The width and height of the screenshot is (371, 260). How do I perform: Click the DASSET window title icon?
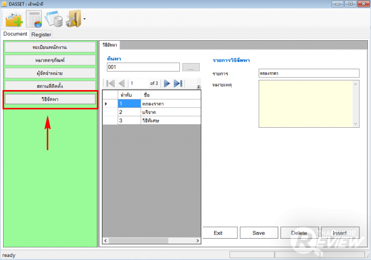click(4, 4)
